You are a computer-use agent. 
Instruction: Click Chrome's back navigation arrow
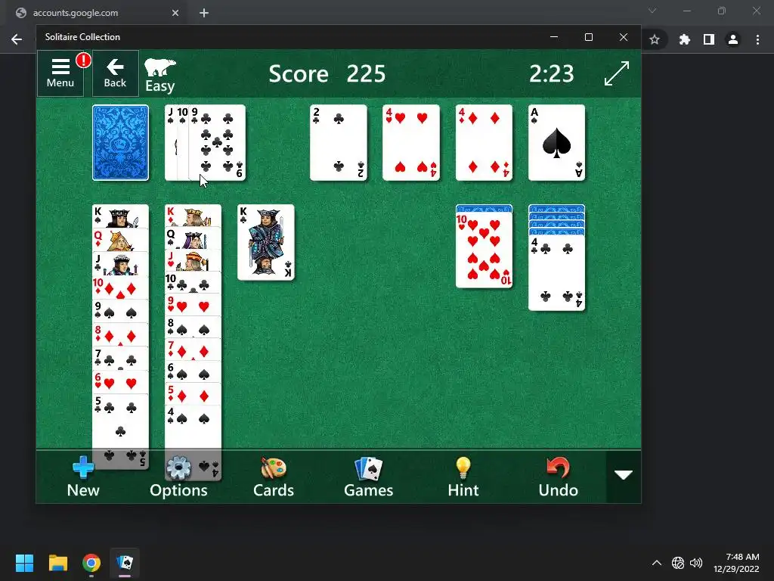17,39
